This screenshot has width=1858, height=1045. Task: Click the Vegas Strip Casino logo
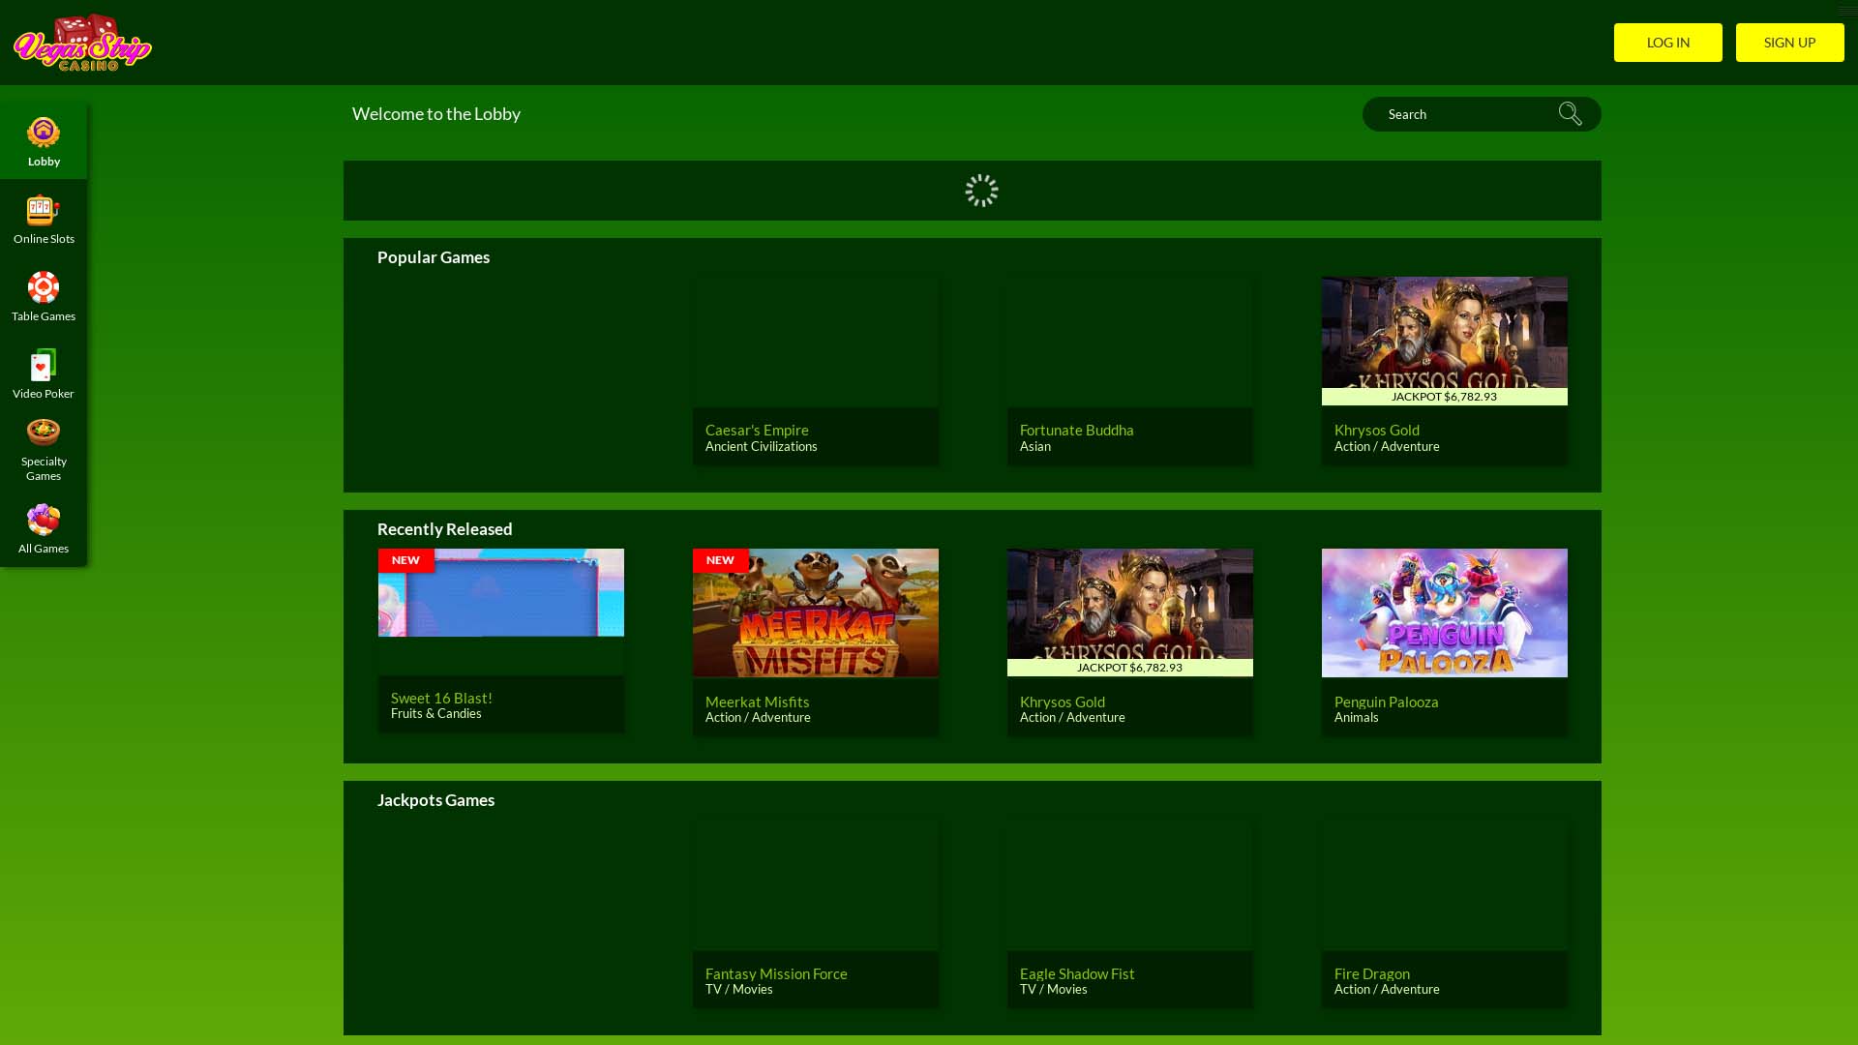pyautogui.click(x=82, y=43)
